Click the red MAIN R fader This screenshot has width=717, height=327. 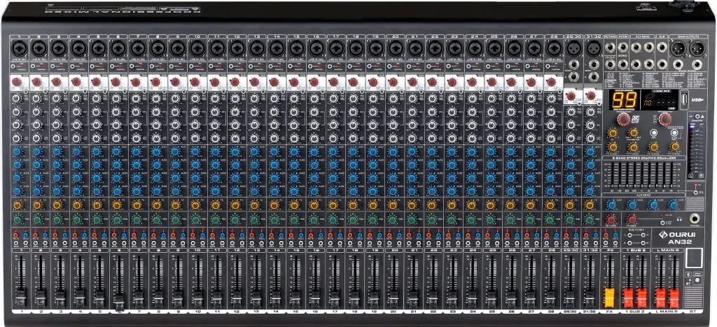[674, 298]
